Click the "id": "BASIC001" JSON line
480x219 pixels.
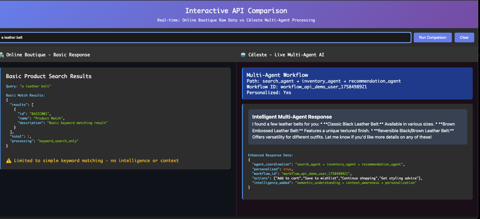pyautogui.click(x=34, y=114)
